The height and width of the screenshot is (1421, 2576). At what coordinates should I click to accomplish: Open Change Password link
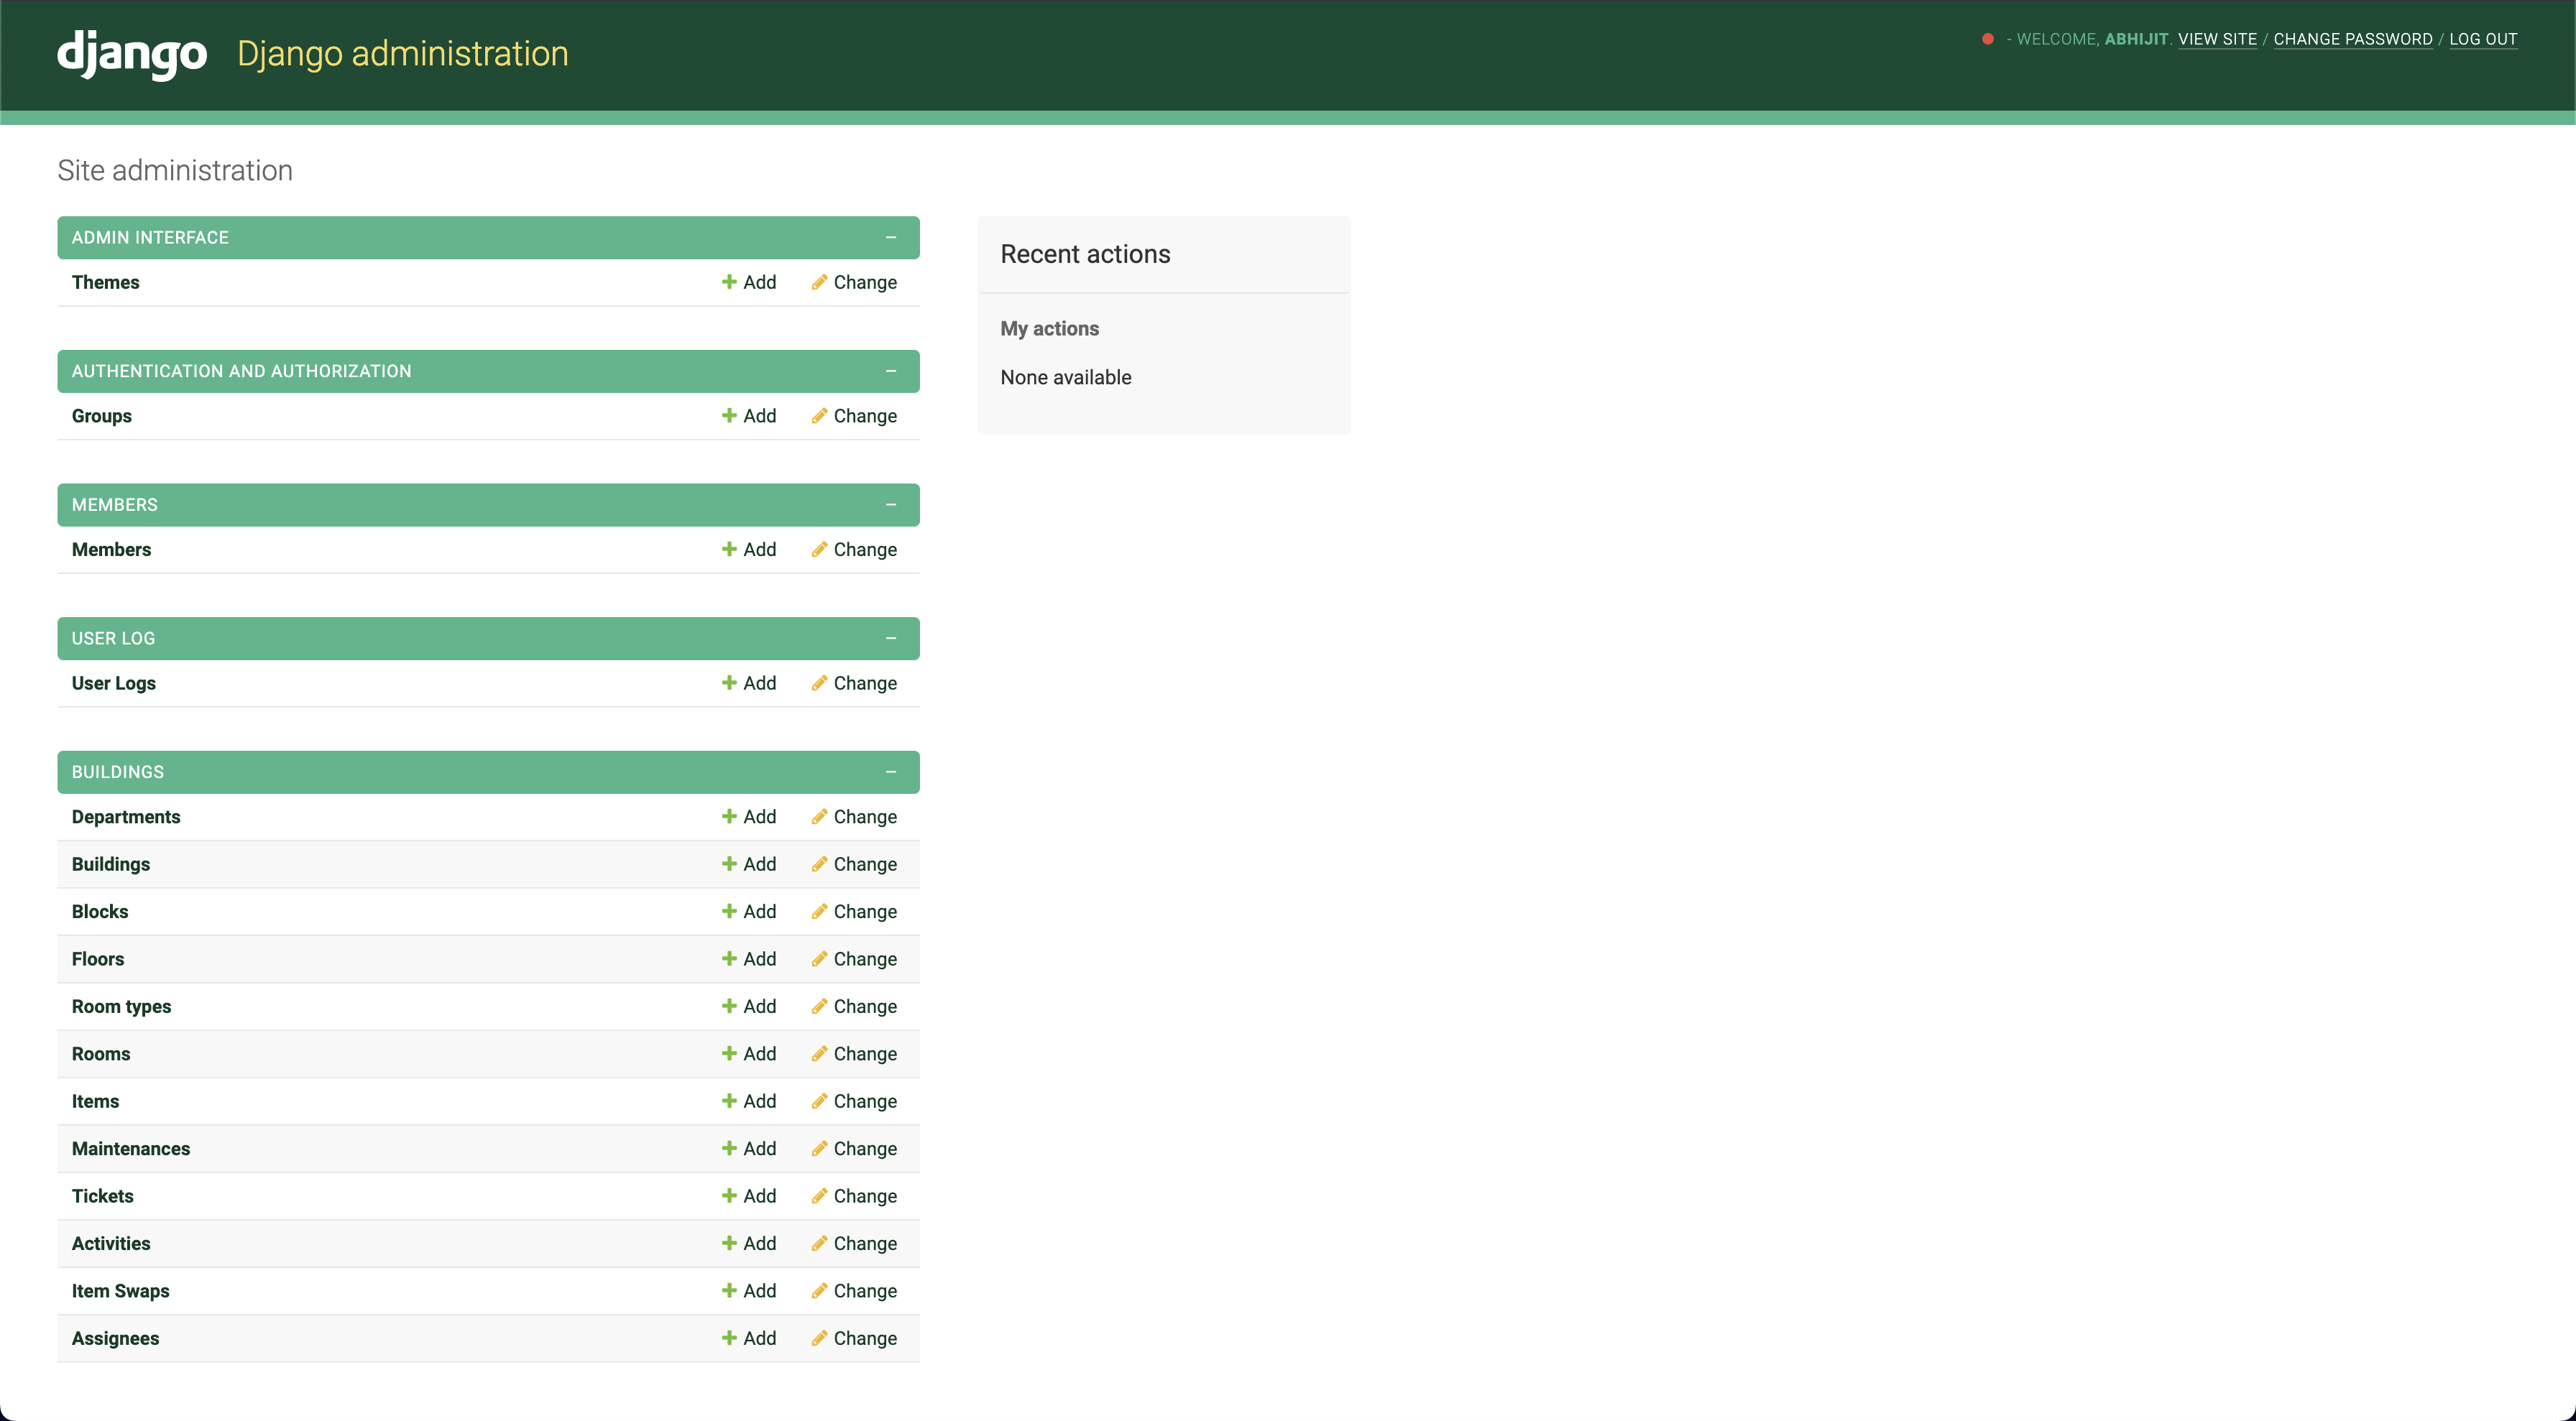2352,39
